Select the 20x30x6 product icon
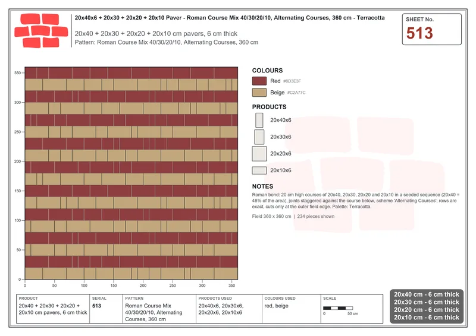Image resolution: width=476 pixels, height=336 pixels. pos(259,137)
